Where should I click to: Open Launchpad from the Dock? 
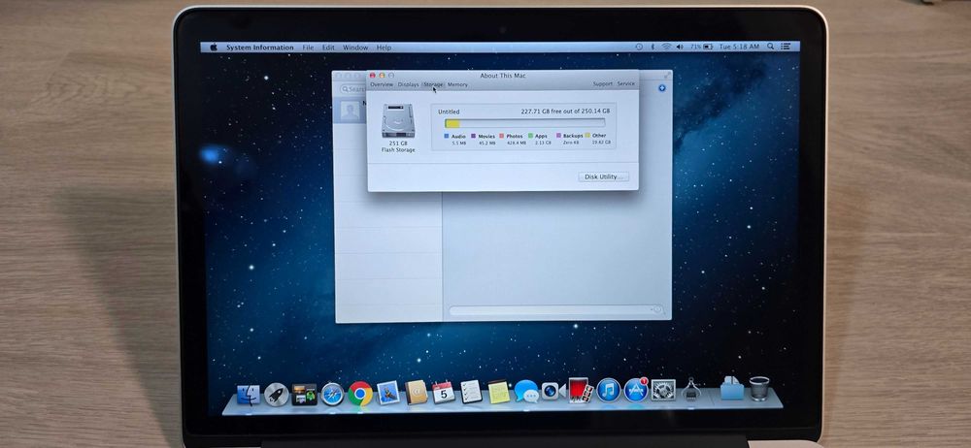pos(276,394)
